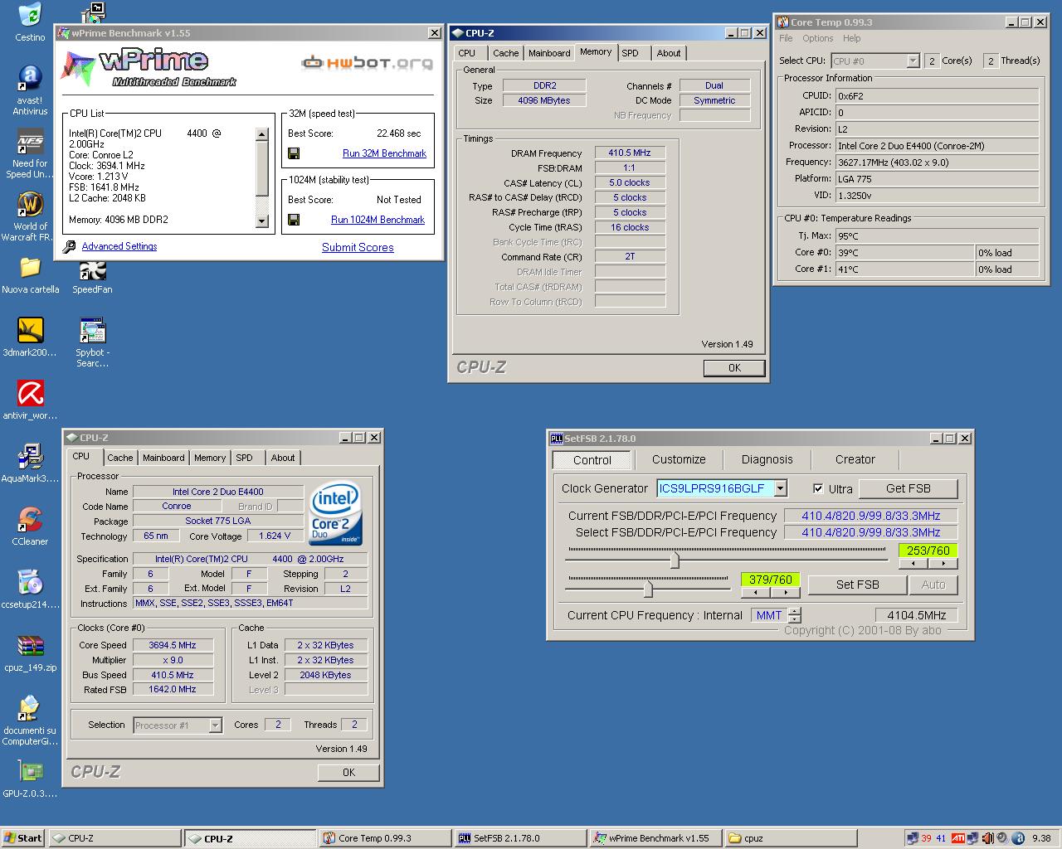This screenshot has height=849, width=1062.
Task: Open Select CPU dropdown in Core Temp
Action: pos(913,61)
